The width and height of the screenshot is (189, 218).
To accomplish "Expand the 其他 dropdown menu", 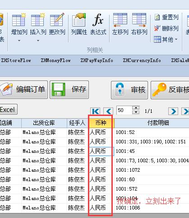I will 166,40.
